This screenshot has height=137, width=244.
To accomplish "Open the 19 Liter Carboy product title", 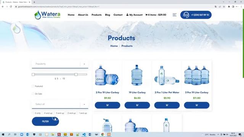I will (x=137, y=92).
